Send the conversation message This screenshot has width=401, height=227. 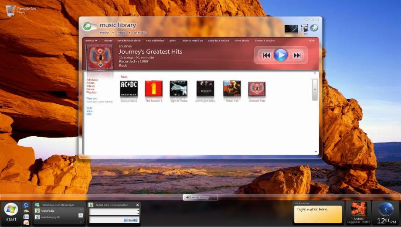point(130,220)
